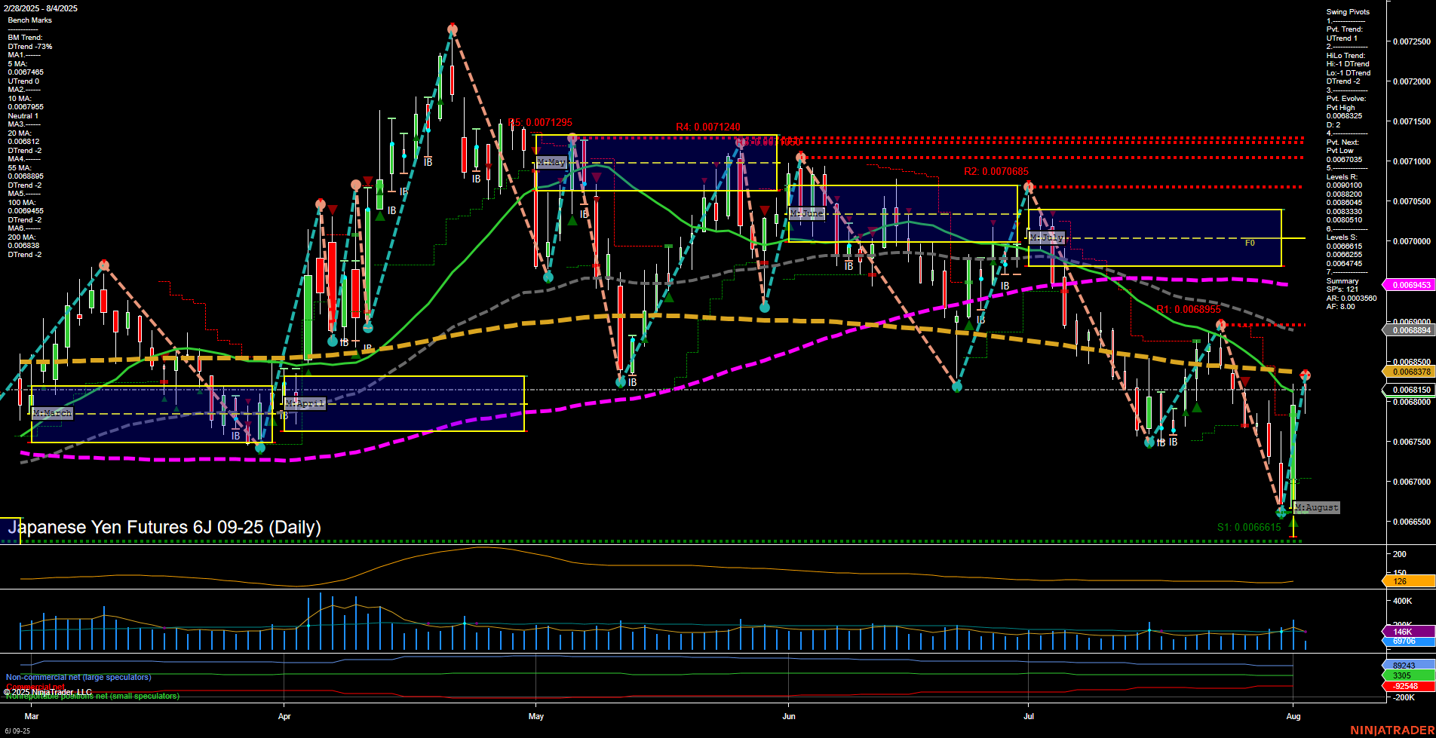Screen dimensions: 1436x738
Task: Click the R1: 0.0068955 resistance label
Action: [x=1189, y=310]
